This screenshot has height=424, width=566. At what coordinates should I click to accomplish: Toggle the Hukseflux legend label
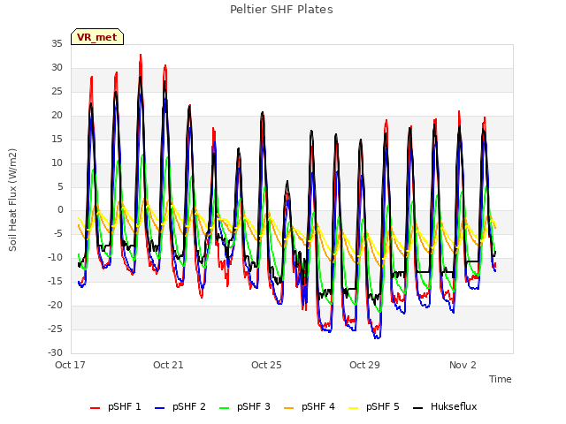(454, 406)
